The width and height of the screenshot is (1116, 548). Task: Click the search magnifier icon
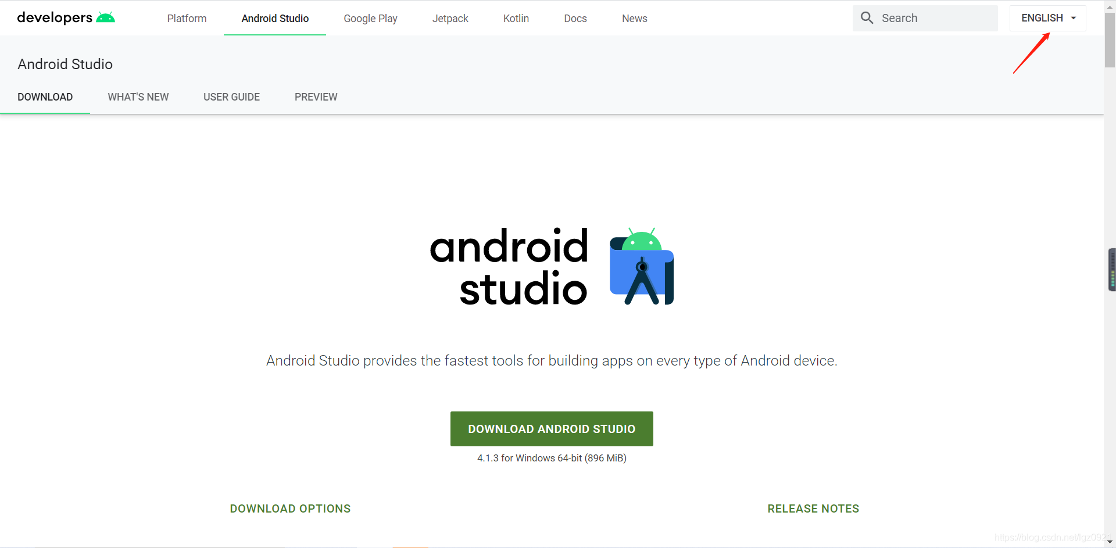867,18
